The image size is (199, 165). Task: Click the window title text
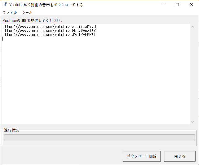coord(46,5)
